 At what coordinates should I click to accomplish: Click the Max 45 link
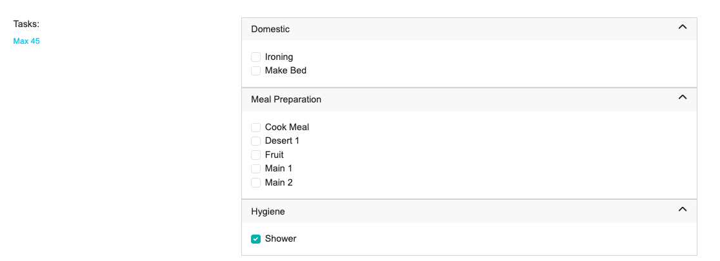coord(26,41)
